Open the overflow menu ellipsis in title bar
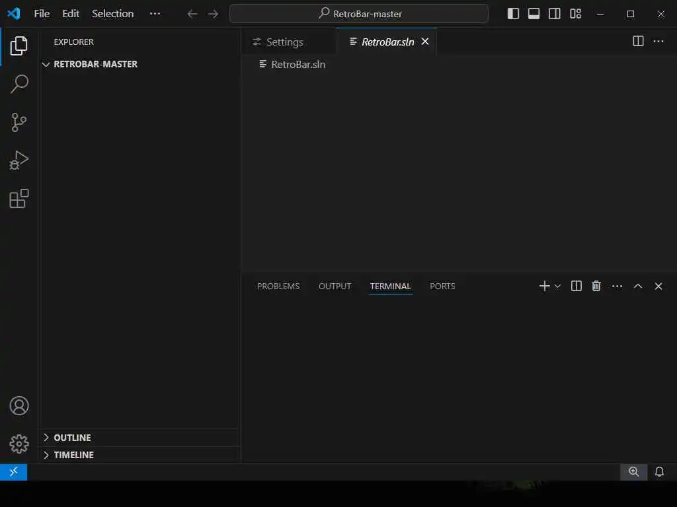The height and width of the screenshot is (507, 677). tap(155, 14)
